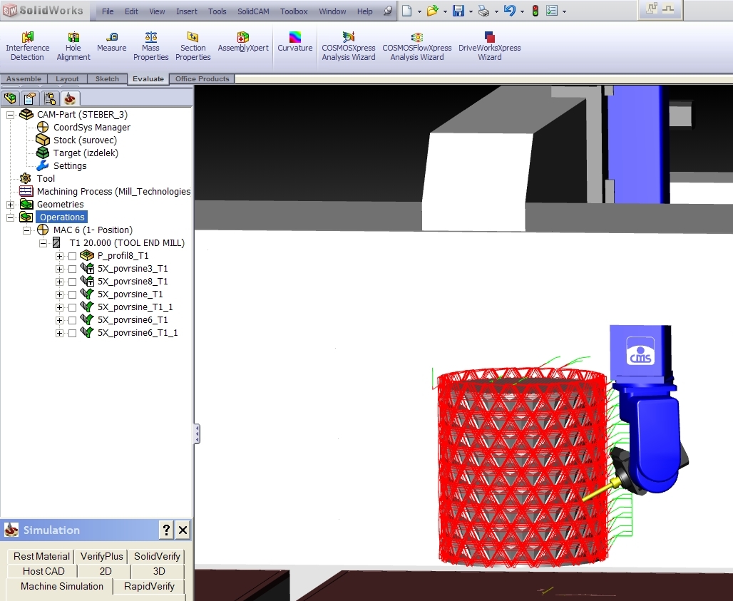The image size is (733, 601).
Task: Open Interference Detection tool
Action: click(x=27, y=46)
